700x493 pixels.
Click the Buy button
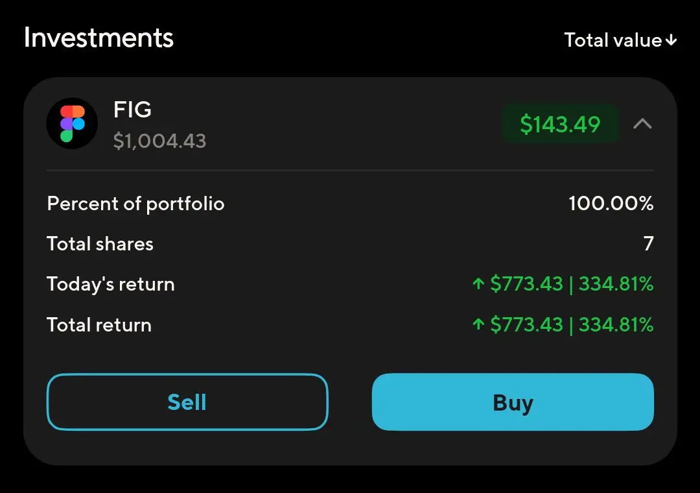point(513,402)
